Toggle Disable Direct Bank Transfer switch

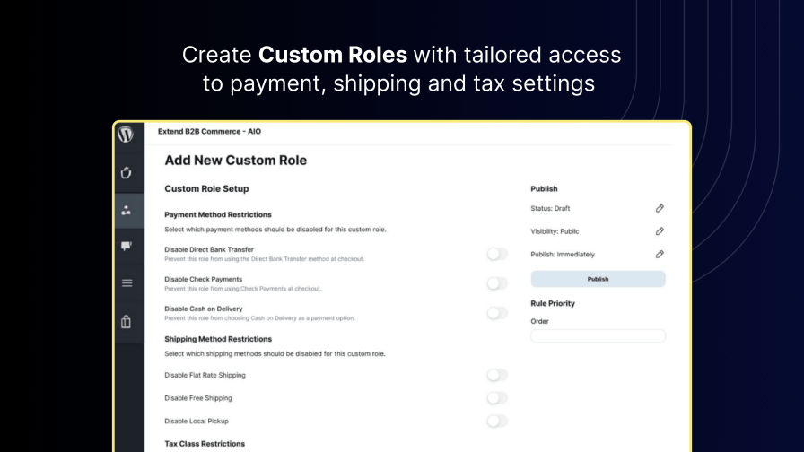(497, 254)
